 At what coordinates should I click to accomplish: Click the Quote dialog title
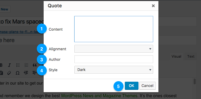tap(55, 6)
